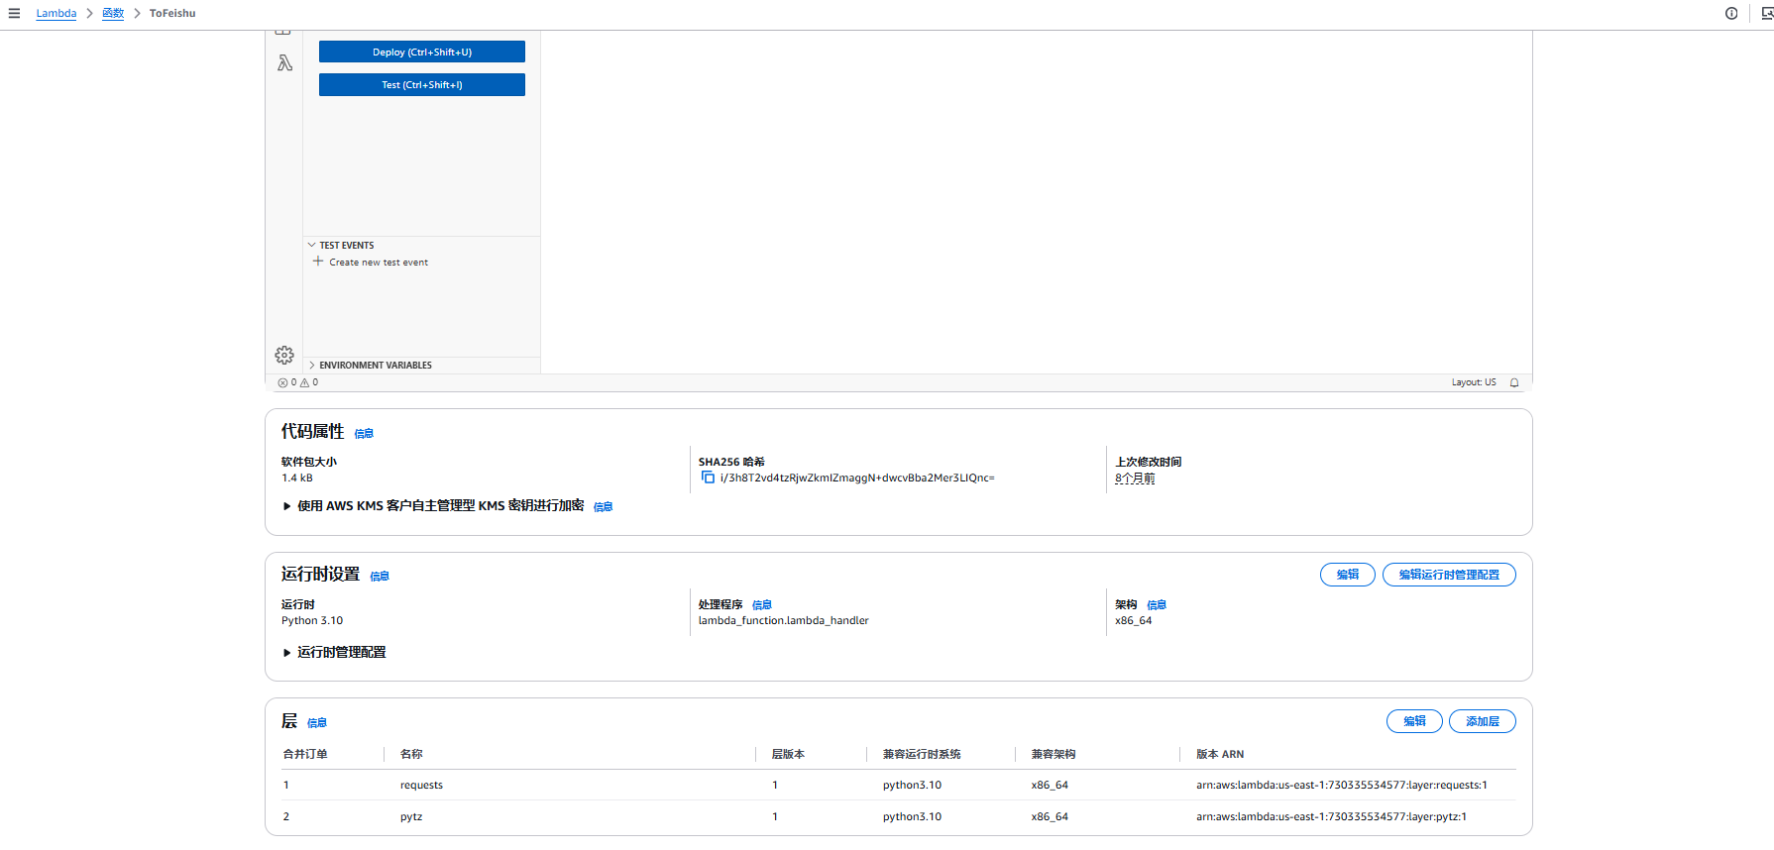Click the requests layer ARN
This screenshot has height=850, width=1774.
(x=1342, y=785)
